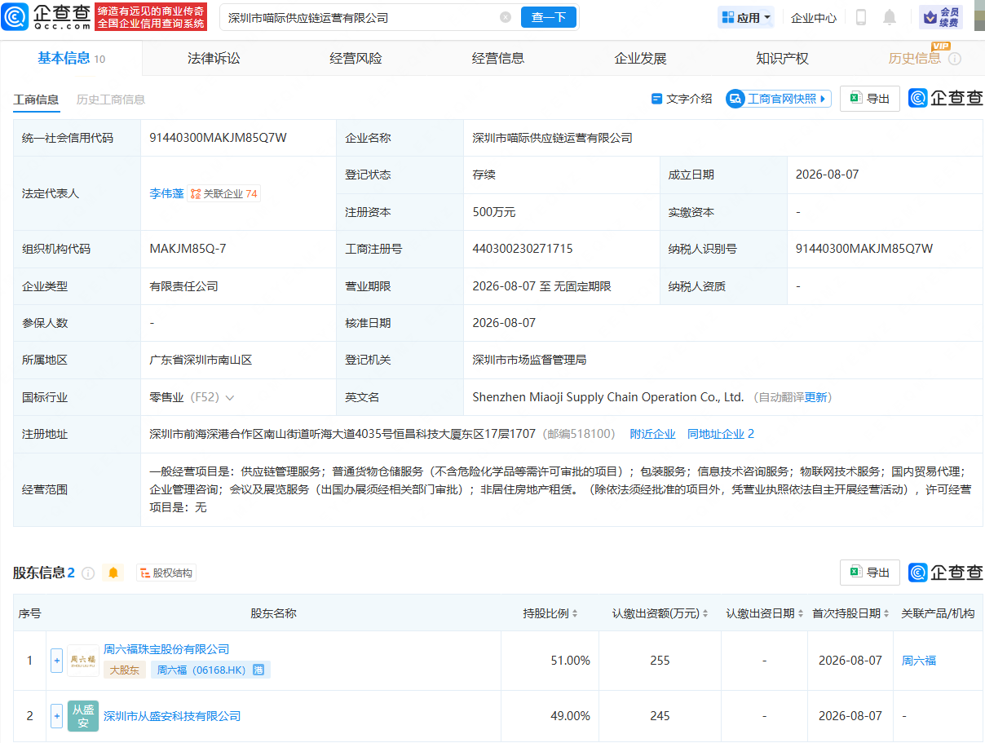Click organization code MAKJM85Q-7
Screen dimensions: 985x743
point(188,249)
